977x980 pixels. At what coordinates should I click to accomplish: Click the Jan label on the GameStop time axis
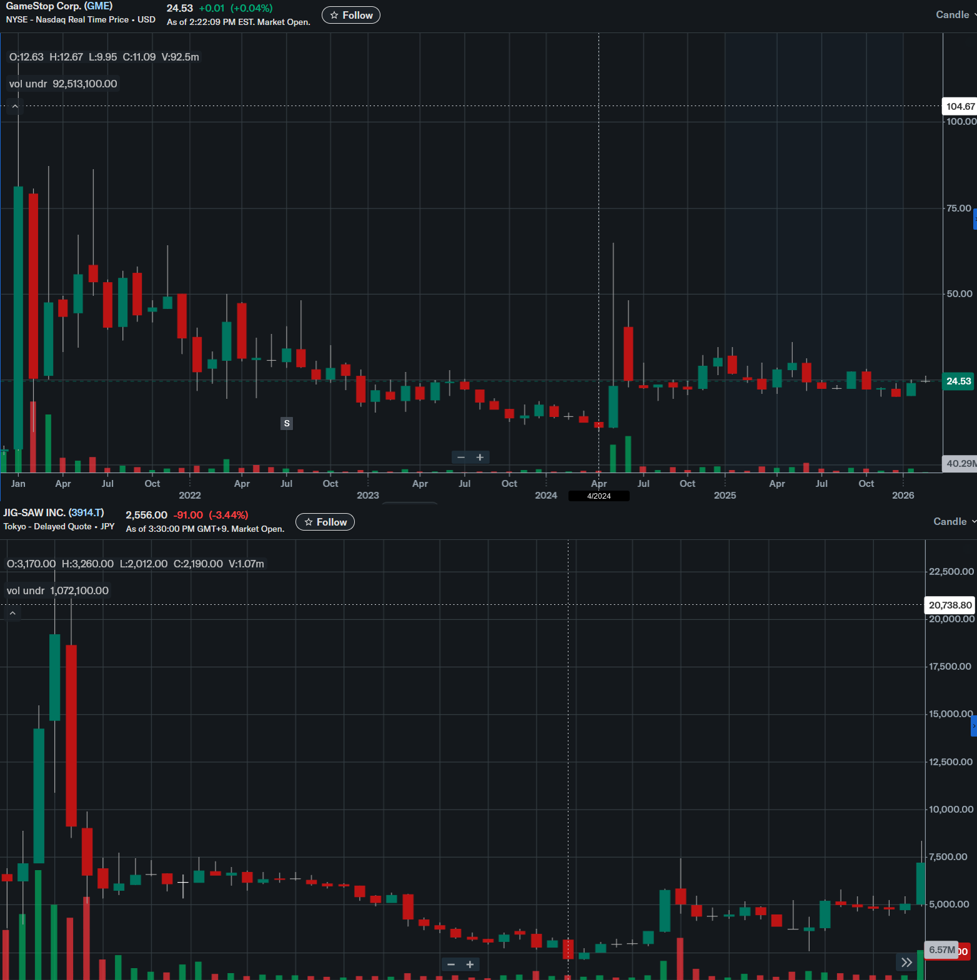pos(18,484)
